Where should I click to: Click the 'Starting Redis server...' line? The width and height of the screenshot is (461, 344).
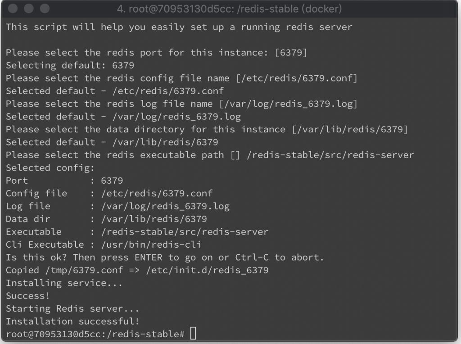click(72, 308)
